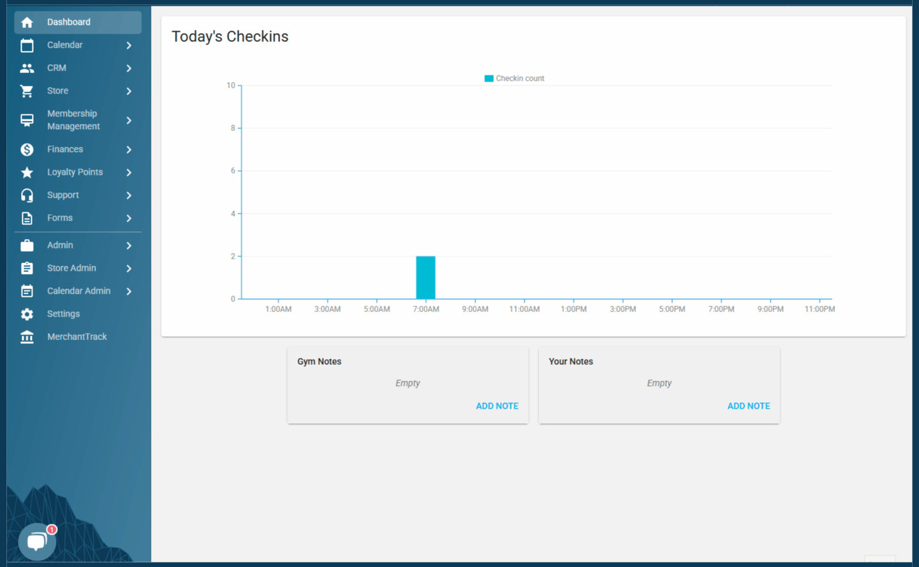The image size is (919, 567).
Task: Open the Settings menu item
Action: tap(78, 314)
